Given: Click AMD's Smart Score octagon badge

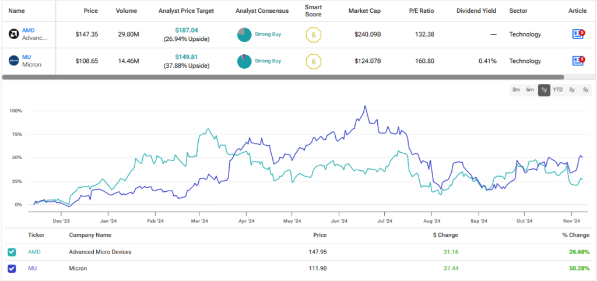Looking at the screenshot, I should point(314,35).
